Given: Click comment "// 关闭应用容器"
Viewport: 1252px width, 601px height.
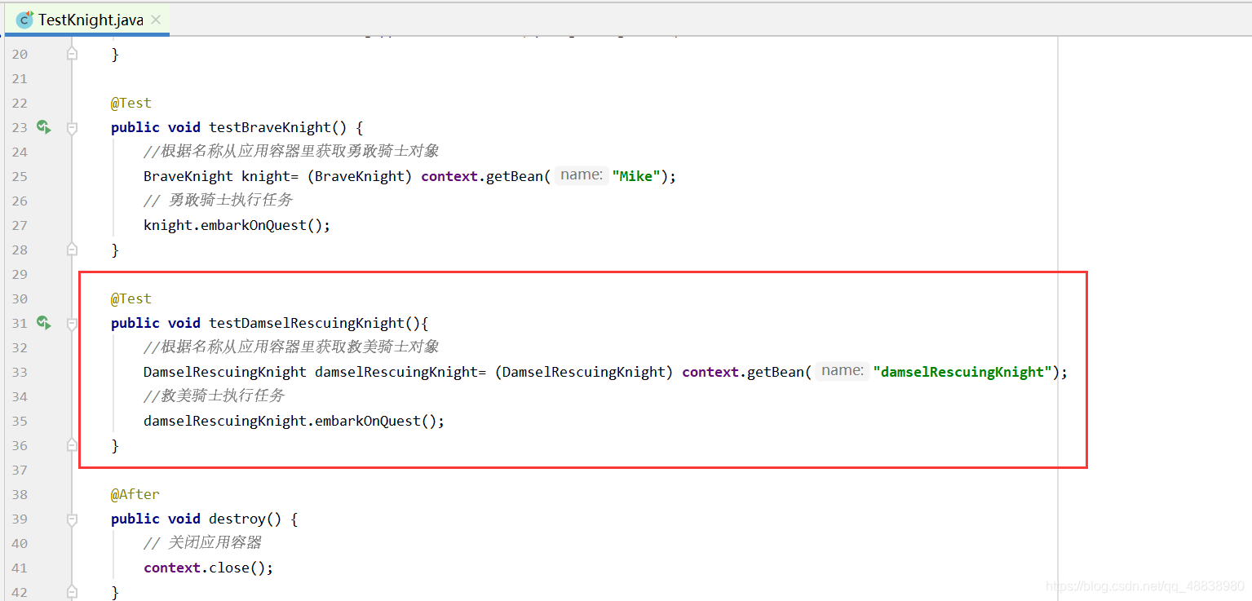Looking at the screenshot, I should pyautogui.click(x=202, y=543).
